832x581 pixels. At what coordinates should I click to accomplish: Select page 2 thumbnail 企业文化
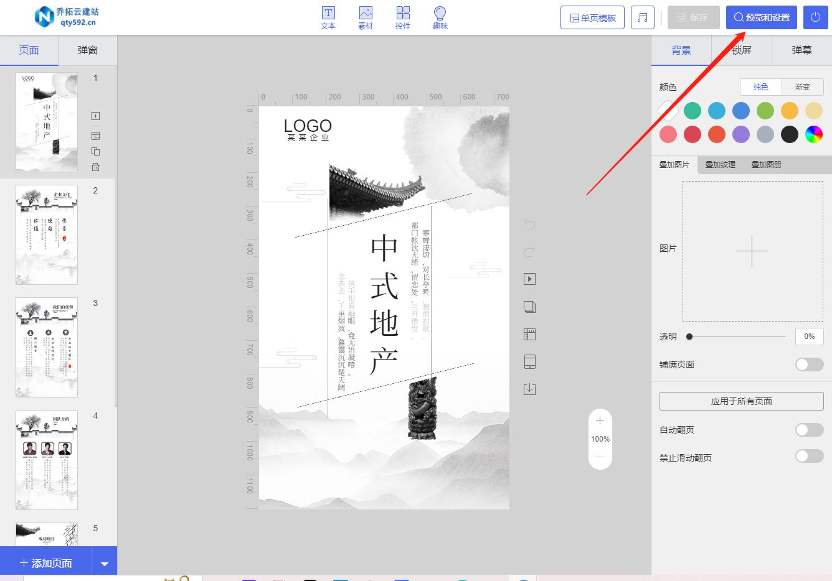tap(47, 235)
